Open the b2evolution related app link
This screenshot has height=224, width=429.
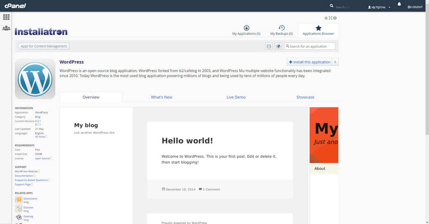point(30,198)
